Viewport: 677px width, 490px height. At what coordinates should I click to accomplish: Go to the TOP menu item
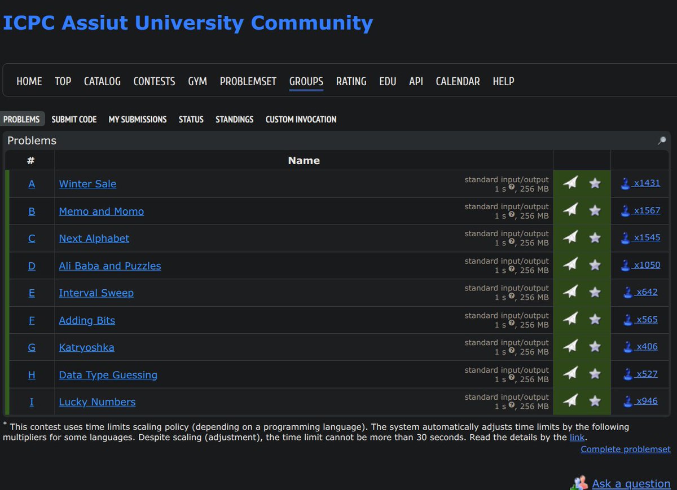point(63,81)
